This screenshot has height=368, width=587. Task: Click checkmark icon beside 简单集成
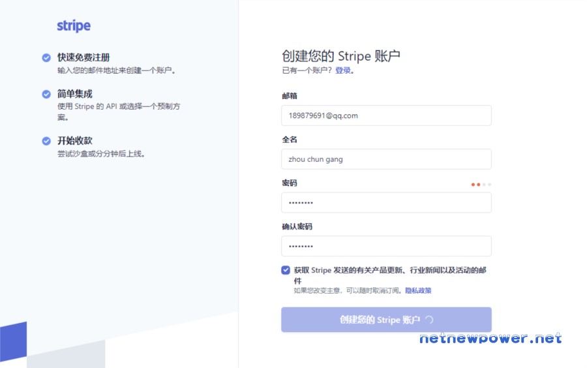coord(46,94)
